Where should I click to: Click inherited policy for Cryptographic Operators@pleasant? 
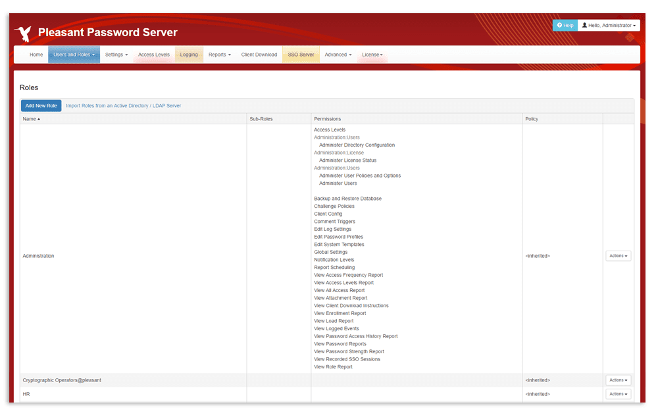pos(538,380)
